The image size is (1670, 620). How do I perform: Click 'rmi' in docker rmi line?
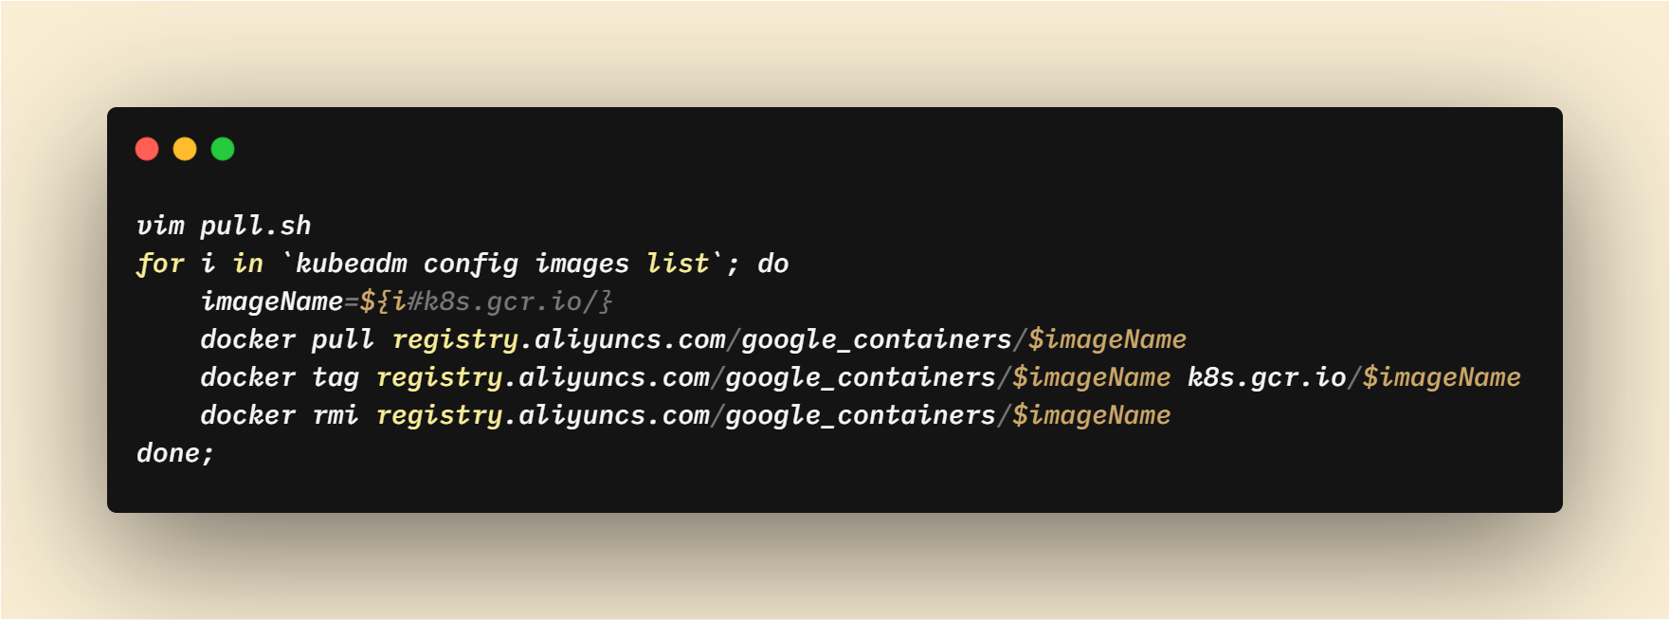tap(336, 415)
